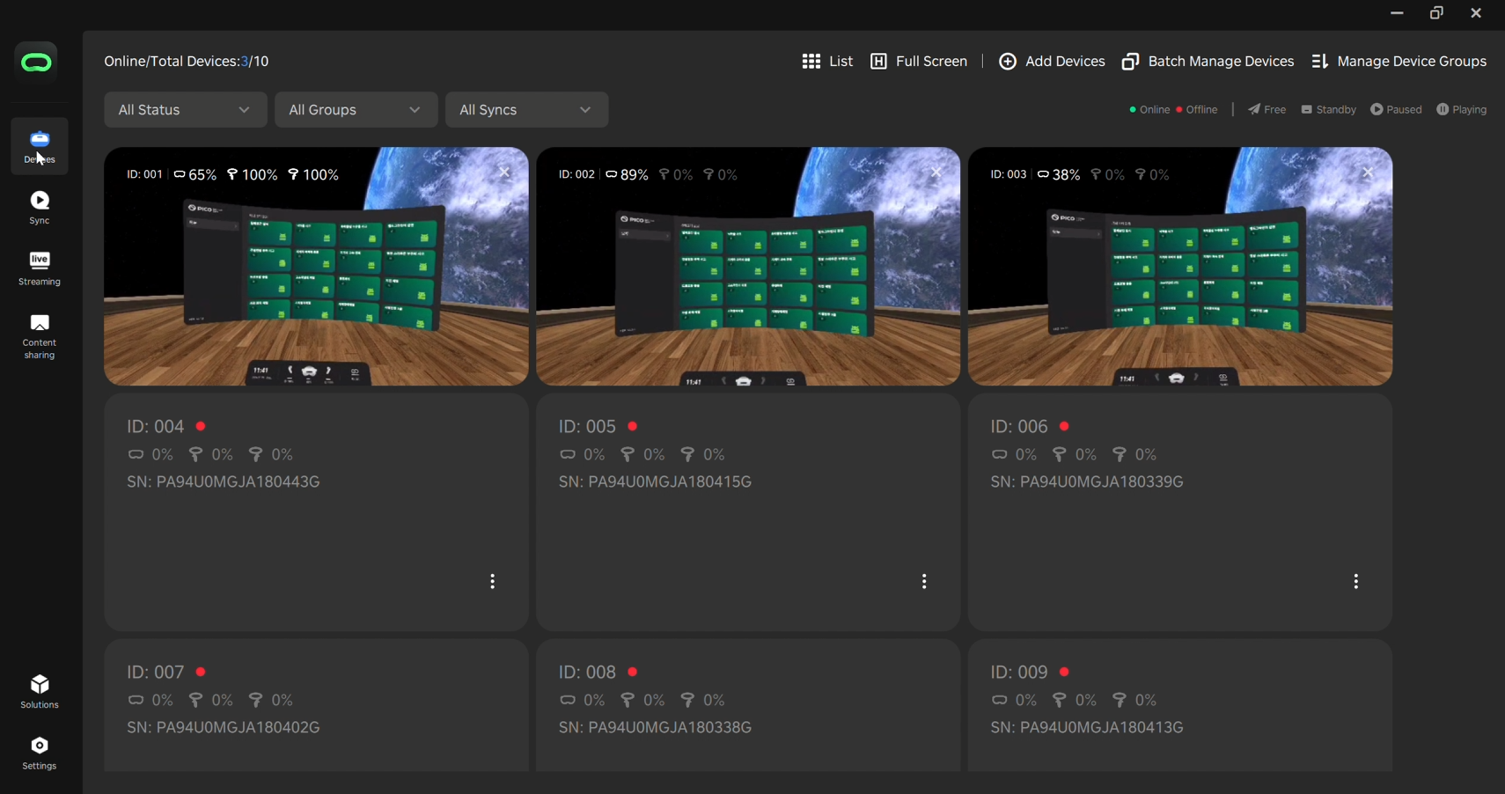The height and width of the screenshot is (794, 1505).
Task: Close the device ID 001 preview
Action: pos(505,173)
